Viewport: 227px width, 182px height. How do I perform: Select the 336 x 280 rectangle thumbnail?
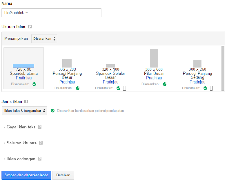pos(67,63)
